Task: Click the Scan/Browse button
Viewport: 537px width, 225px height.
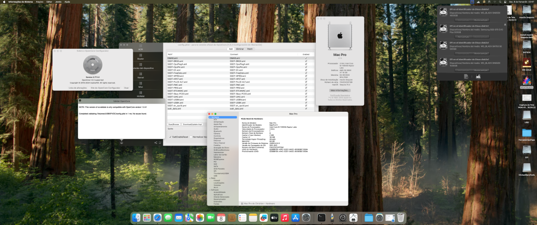Action: pyautogui.click(x=173, y=125)
